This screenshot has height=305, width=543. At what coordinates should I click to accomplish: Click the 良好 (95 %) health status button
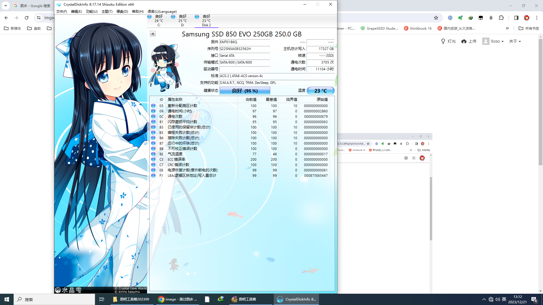pyautogui.click(x=245, y=91)
